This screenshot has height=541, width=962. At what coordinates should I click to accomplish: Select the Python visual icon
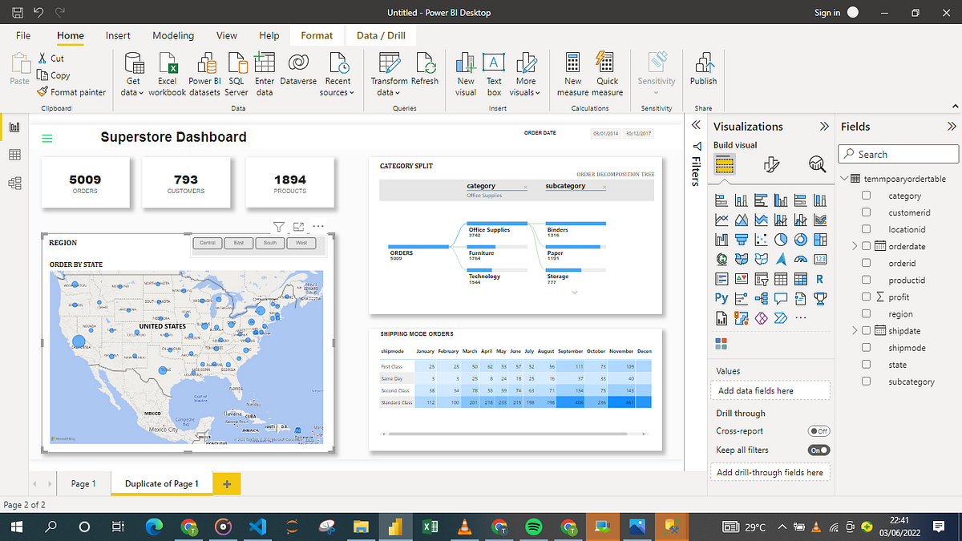[720, 297]
